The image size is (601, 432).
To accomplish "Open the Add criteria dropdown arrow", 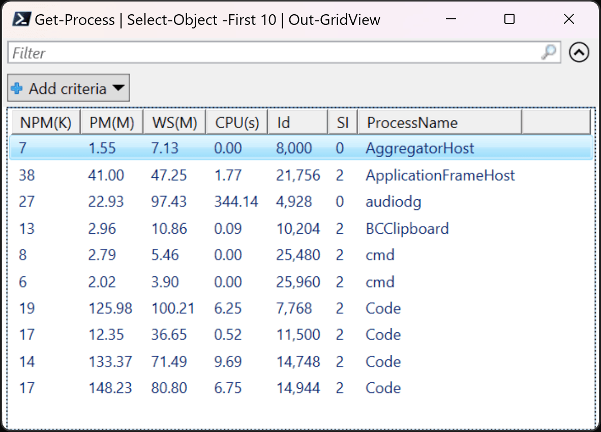I will click(x=118, y=88).
